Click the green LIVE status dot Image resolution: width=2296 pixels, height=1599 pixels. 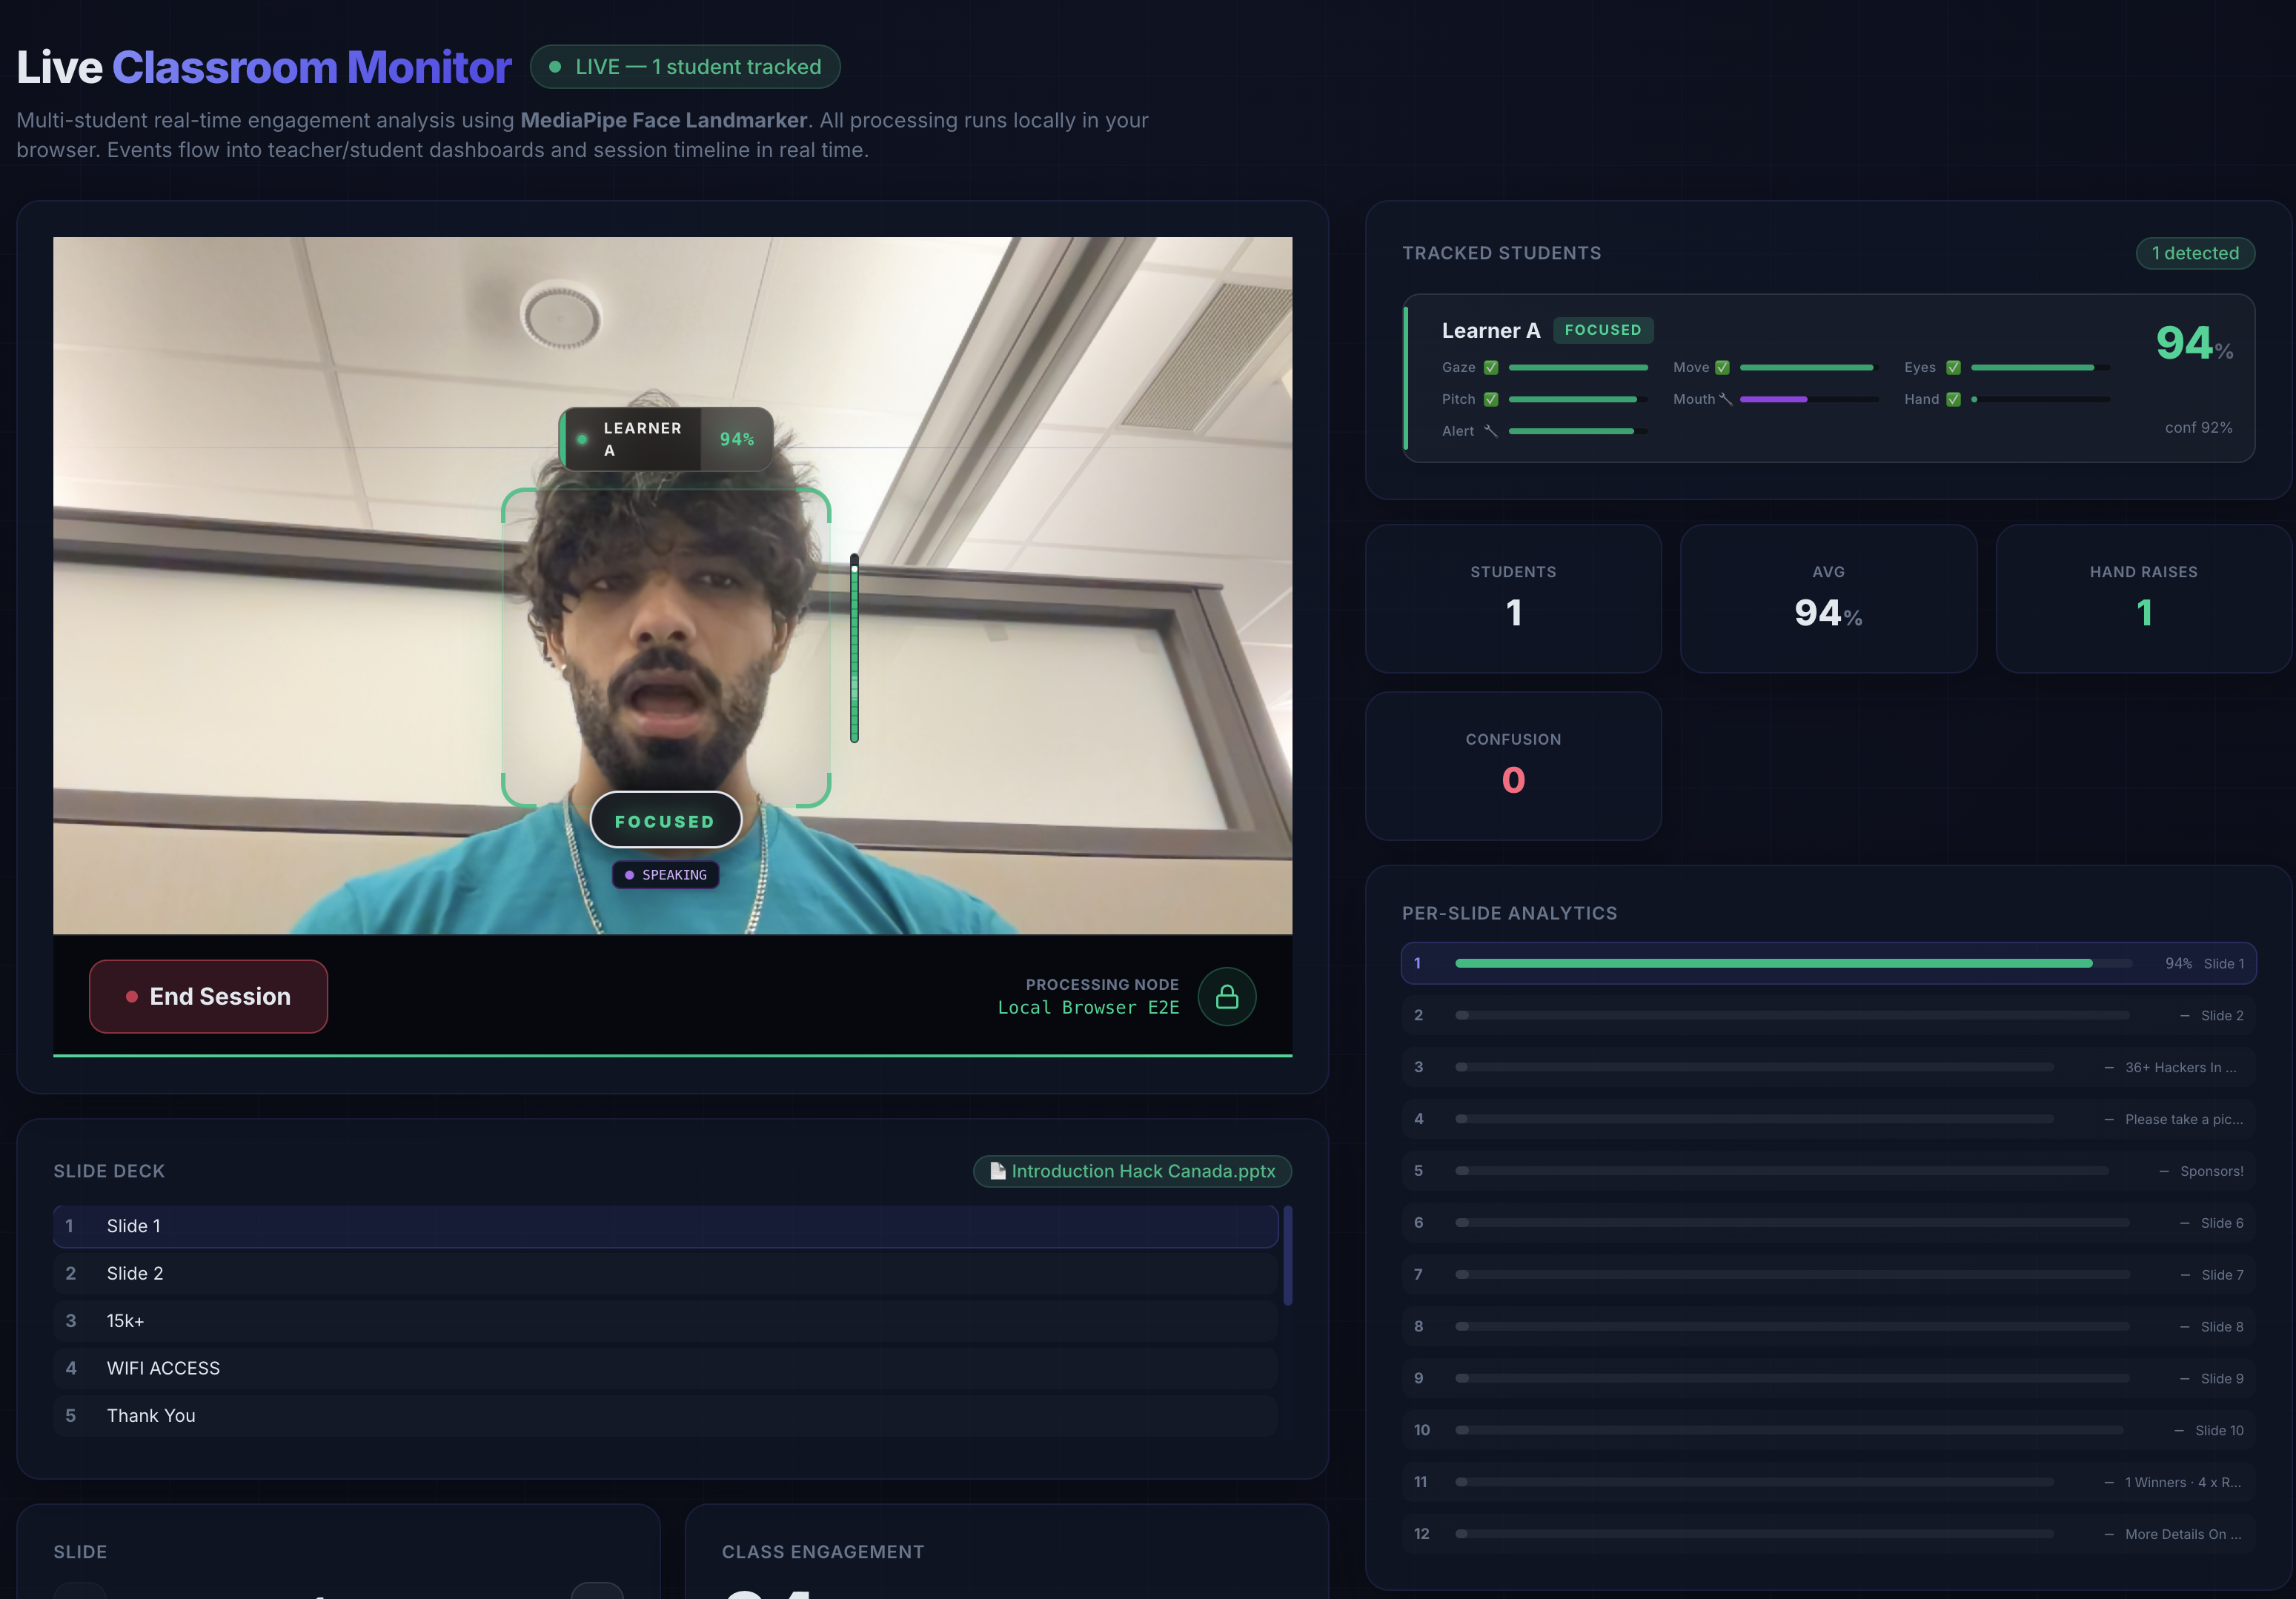point(555,67)
